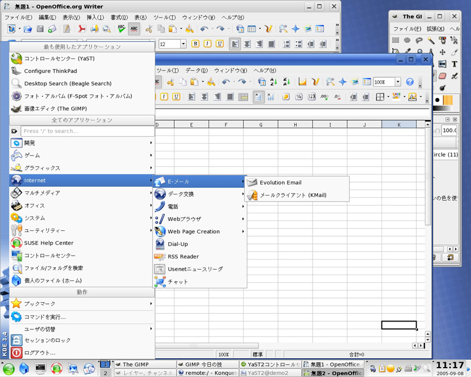Click the lock session padlock icon
Screen dimensions: 471x377
pyautogui.click(x=16, y=340)
